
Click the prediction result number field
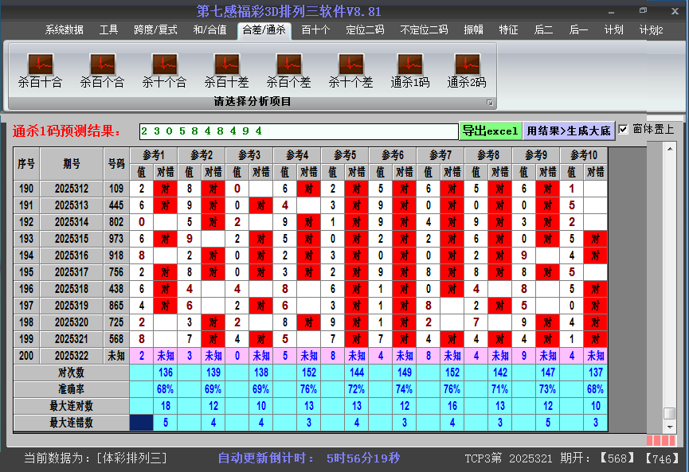(x=298, y=131)
